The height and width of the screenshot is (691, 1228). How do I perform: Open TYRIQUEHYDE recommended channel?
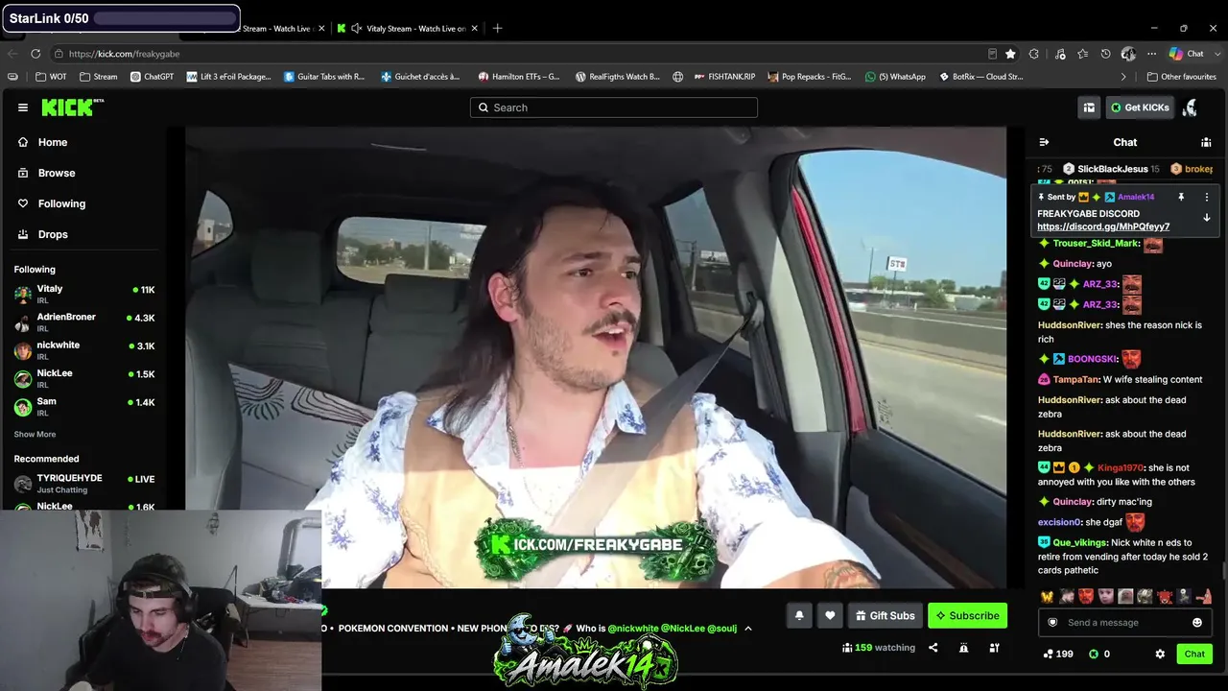83,483
